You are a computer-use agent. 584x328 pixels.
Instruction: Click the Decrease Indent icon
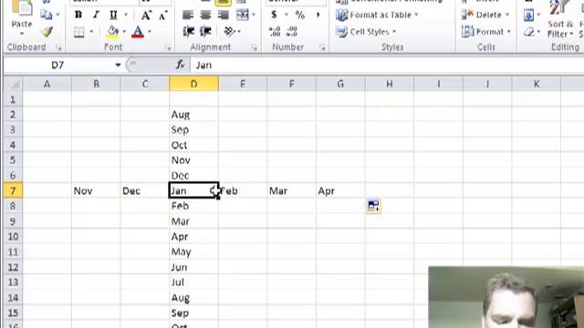pyautogui.click(x=189, y=32)
